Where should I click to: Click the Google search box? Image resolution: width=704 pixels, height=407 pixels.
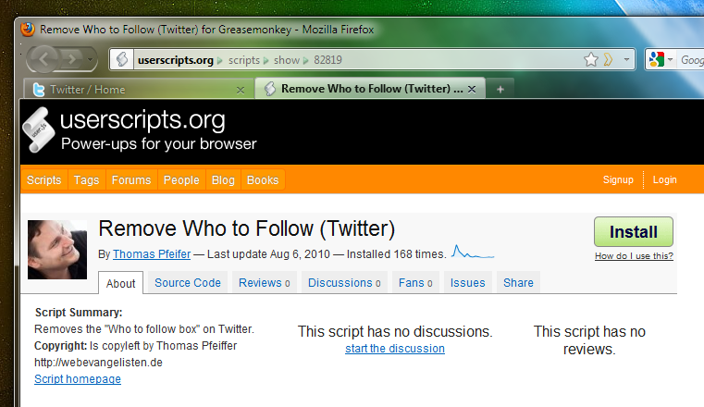(x=691, y=60)
